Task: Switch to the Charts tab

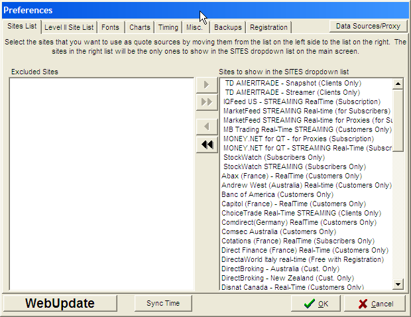Action: tap(140, 27)
